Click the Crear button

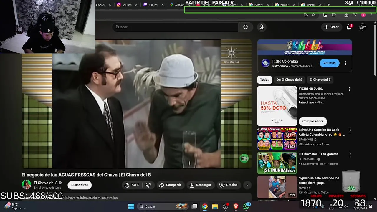[x=331, y=27]
